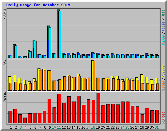Click green day 25 axis label
The width and height of the screenshot is (167, 131).
pyautogui.click(x=127, y=127)
